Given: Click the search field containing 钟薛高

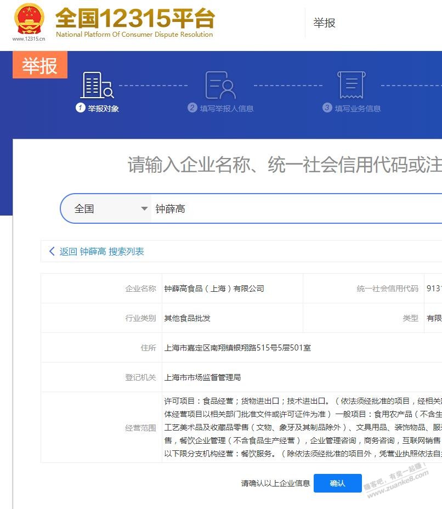Looking at the screenshot, I should click(296, 209).
